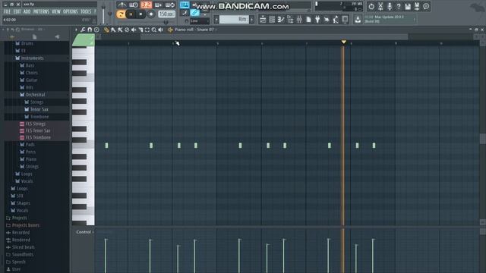Open the FILE menu
The height and width of the screenshot is (273, 486).
point(7,12)
